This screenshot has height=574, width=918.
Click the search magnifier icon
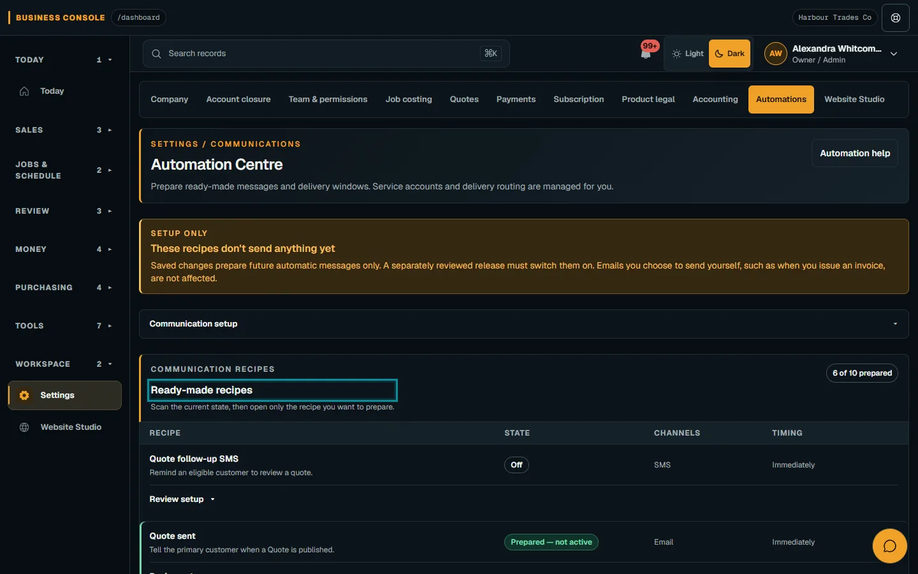coord(156,54)
